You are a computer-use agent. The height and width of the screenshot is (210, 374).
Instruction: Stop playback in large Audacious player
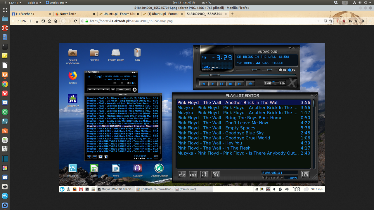pos(230,83)
